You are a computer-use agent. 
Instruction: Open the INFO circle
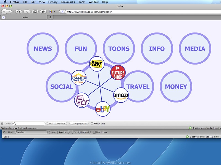157,49
